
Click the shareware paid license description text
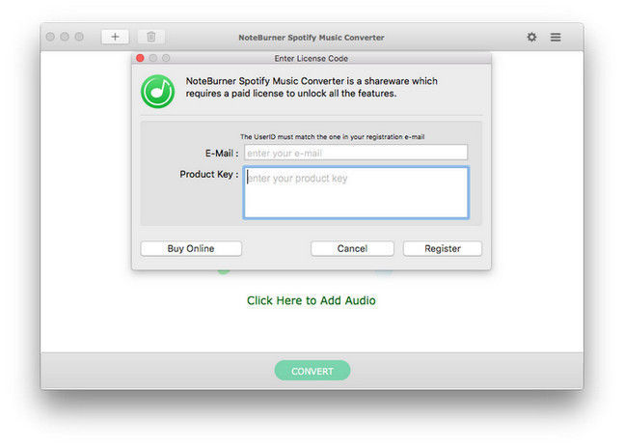[312, 87]
